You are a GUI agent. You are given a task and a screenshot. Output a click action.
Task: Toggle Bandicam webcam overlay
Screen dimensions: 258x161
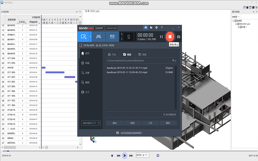click(129, 37)
